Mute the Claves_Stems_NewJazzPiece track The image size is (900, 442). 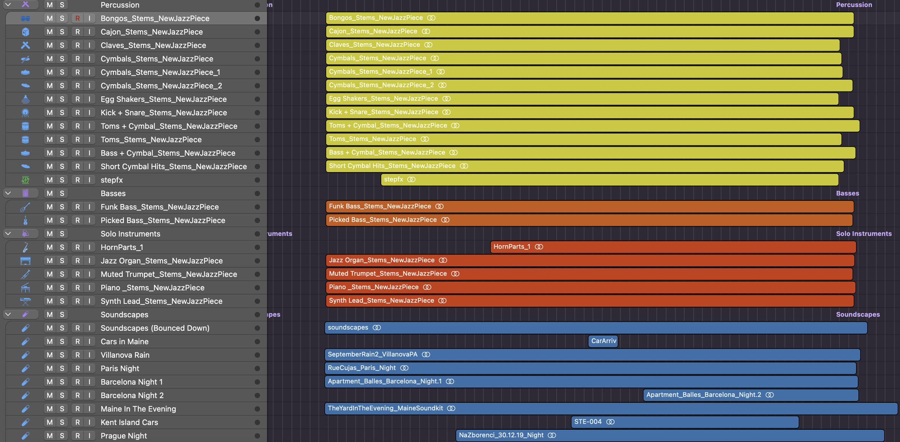(x=50, y=45)
